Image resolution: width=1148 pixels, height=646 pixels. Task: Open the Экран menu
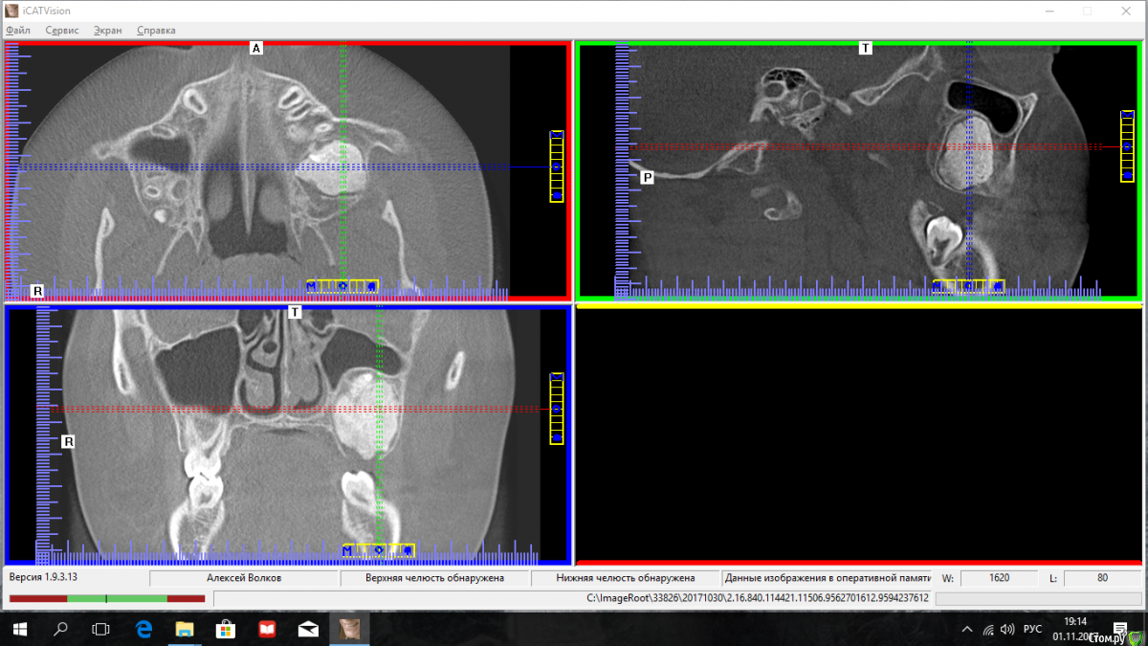click(x=108, y=30)
